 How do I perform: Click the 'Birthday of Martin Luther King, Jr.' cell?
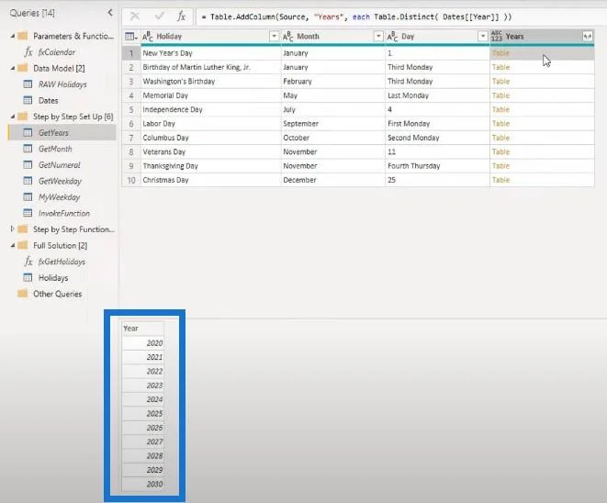tap(211, 67)
